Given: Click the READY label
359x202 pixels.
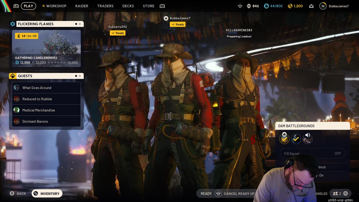Looking at the screenshot, I should point(206,194).
